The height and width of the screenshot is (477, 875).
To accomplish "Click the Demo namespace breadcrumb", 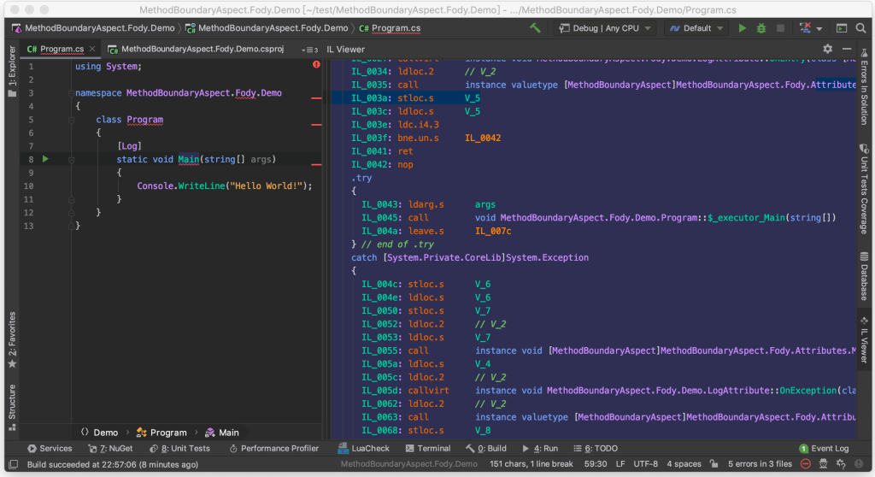I will (x=99, y=433).
